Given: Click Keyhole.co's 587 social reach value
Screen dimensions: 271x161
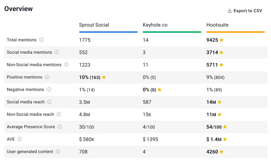Looking at the screenshot, I should click(x=147, y=102).
